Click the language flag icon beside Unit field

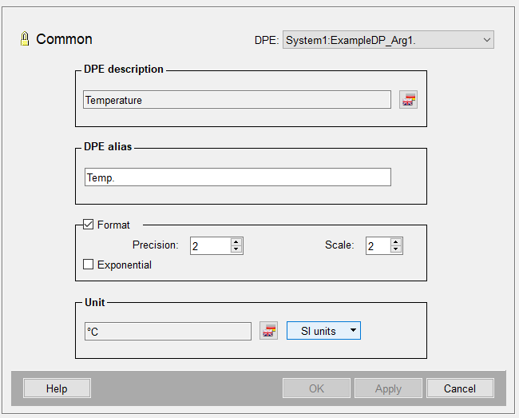pyautogui.click(x=268, y=331)
